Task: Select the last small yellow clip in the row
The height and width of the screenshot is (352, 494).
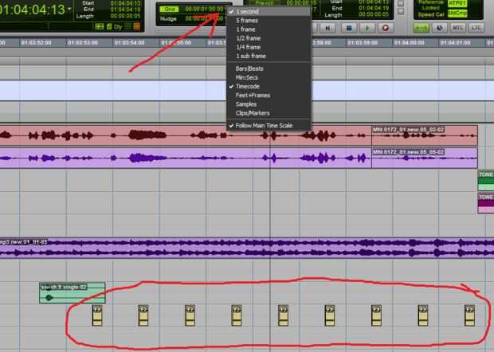Action: tap(469, 315)
